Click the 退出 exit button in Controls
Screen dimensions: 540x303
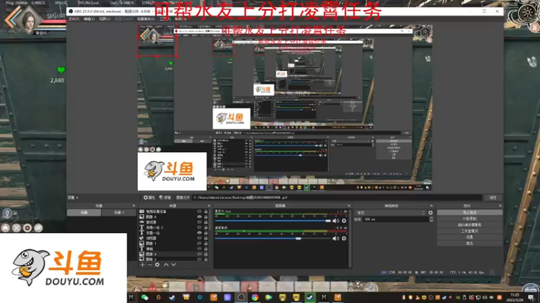[469, 243]
